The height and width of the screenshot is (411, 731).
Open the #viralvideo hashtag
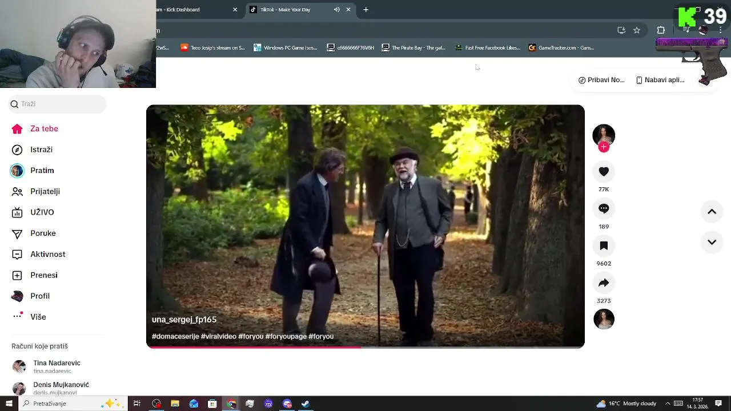pyautogui.click(x=219, y=336)
